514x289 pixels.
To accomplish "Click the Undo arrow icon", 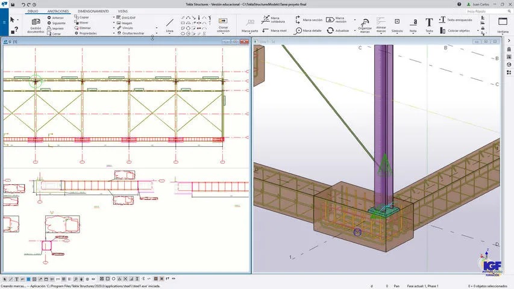I will point(24,5).
